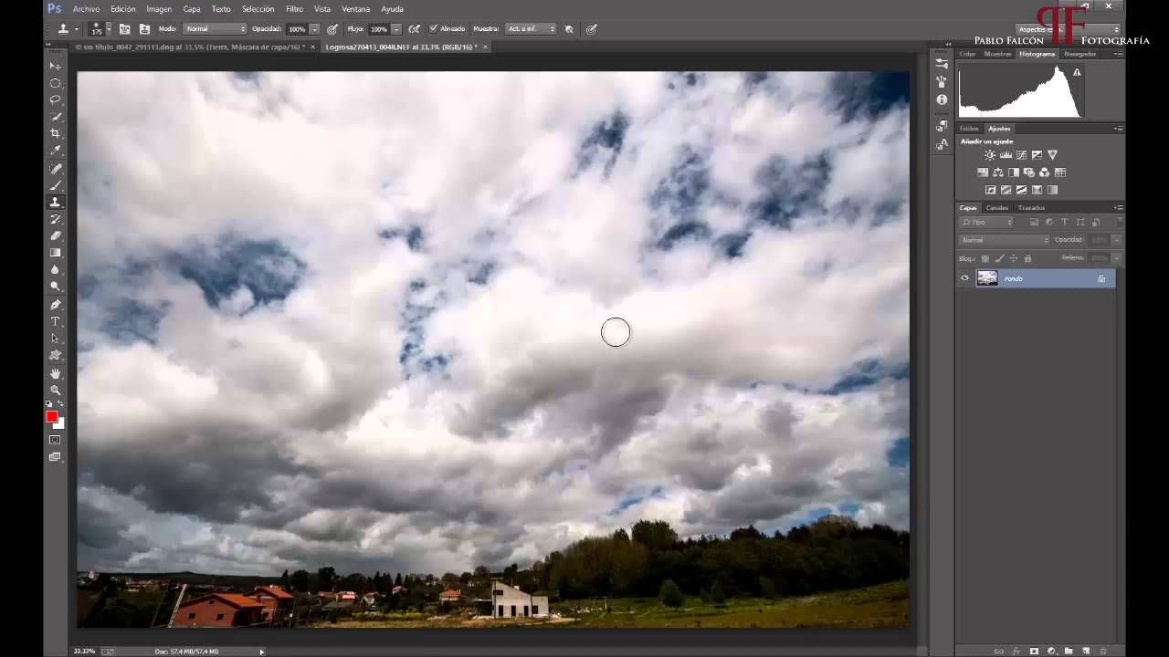Select the Horizontal Type tool
This screenshot has height=657, width=1169.
click(56, 321)
